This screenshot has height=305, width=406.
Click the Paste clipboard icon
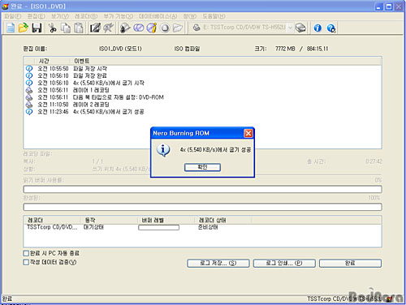click(79, 28)
